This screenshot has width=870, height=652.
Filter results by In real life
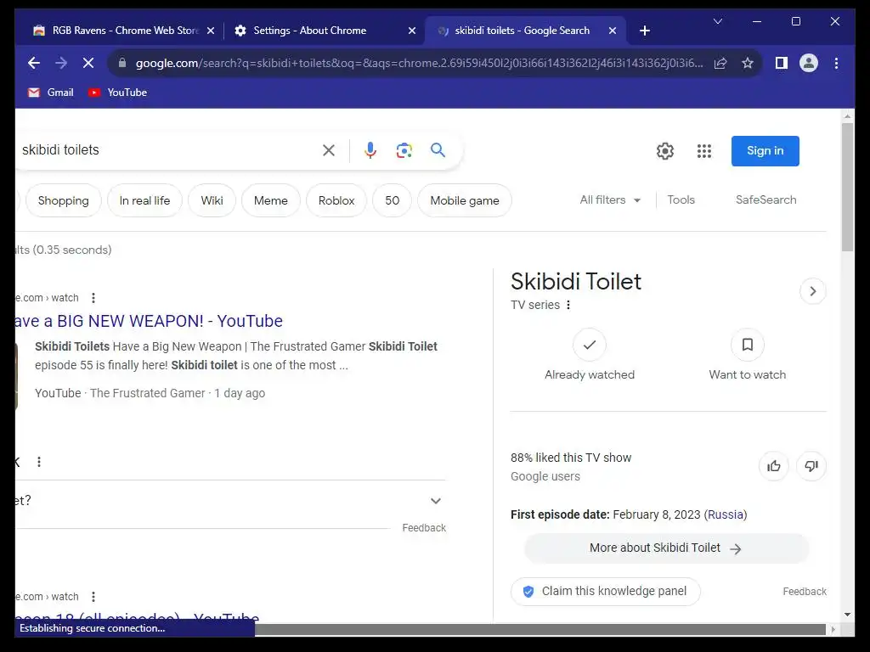(x=144, y=200)
